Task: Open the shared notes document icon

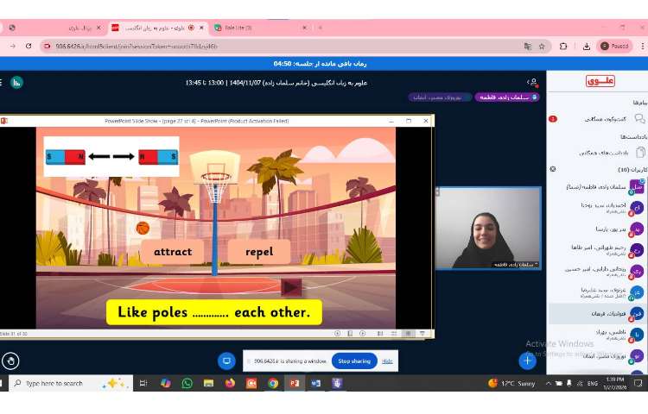Action: 640,153
